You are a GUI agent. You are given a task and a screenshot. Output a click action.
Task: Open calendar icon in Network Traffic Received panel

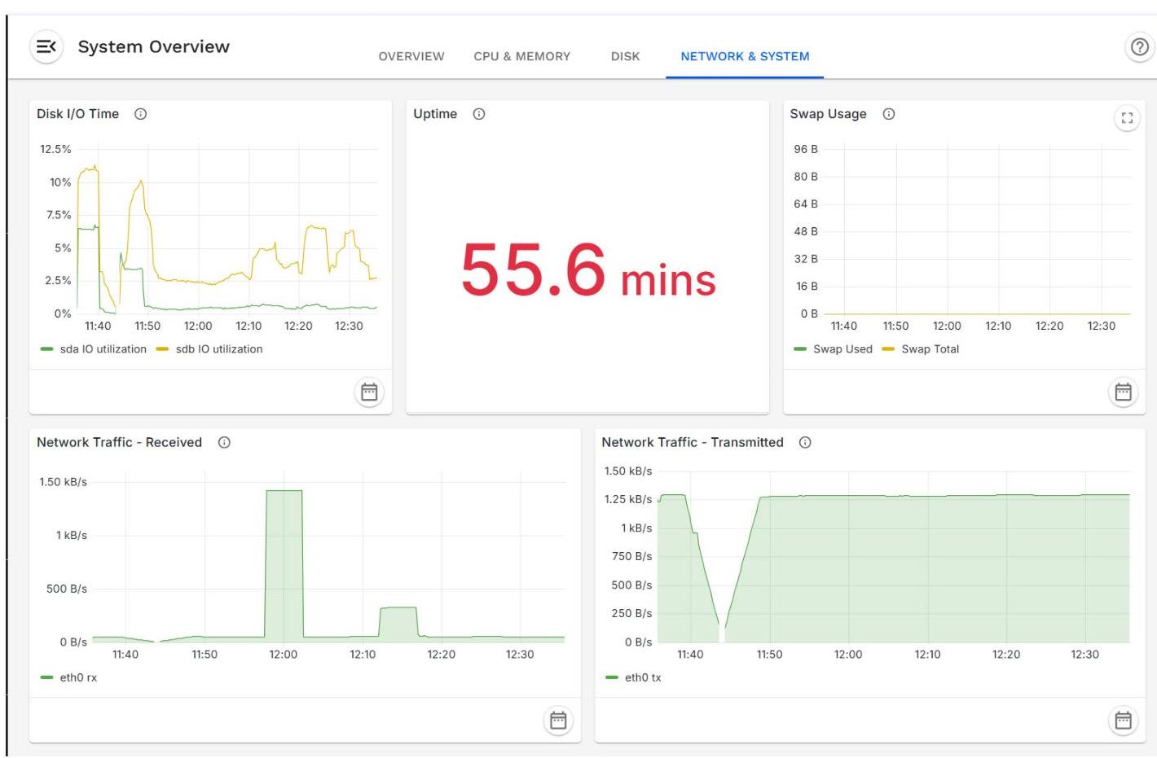point(558,721)
